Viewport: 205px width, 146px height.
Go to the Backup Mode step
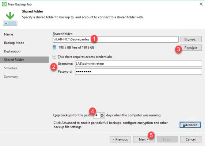(14, 43)
